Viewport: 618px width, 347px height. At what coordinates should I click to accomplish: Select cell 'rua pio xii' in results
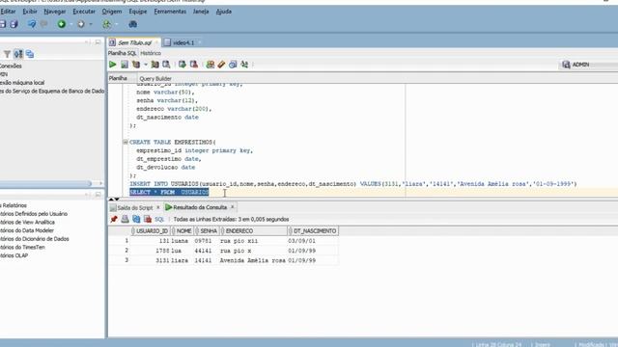tap(253, 241)
